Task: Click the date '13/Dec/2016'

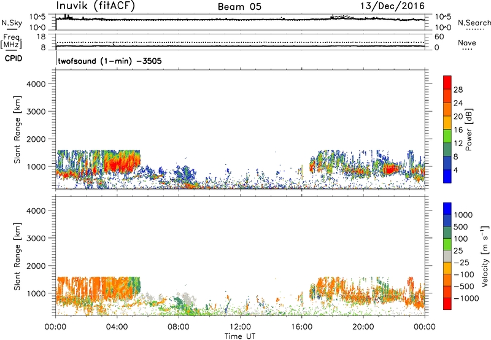Action: [x=393, y=6]
